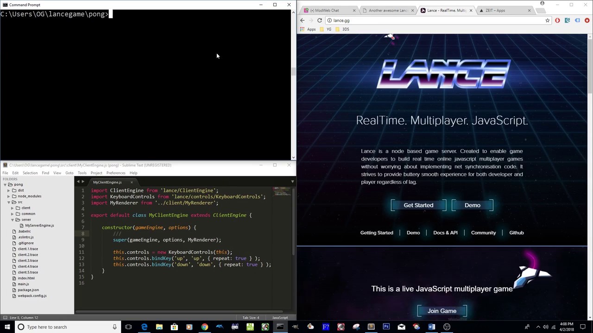593x333 pixels.
Task: Click the Demo button beside Get Started
Action: pyautogui.click(x=473, y=205)
